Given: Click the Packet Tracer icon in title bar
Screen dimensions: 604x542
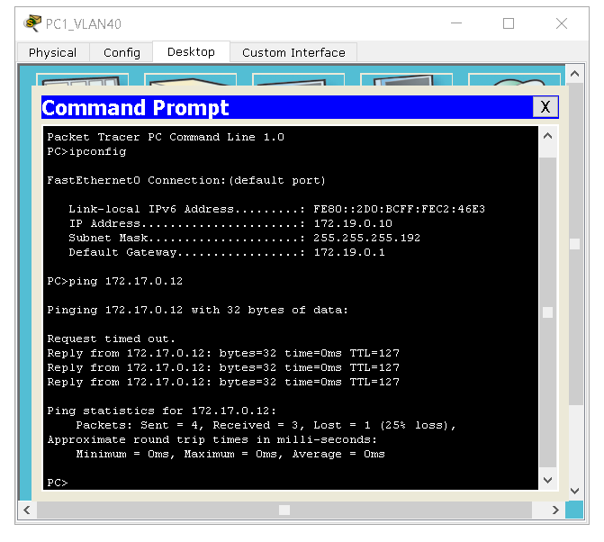Looking at the screenshot, I should tap(32, 23).
